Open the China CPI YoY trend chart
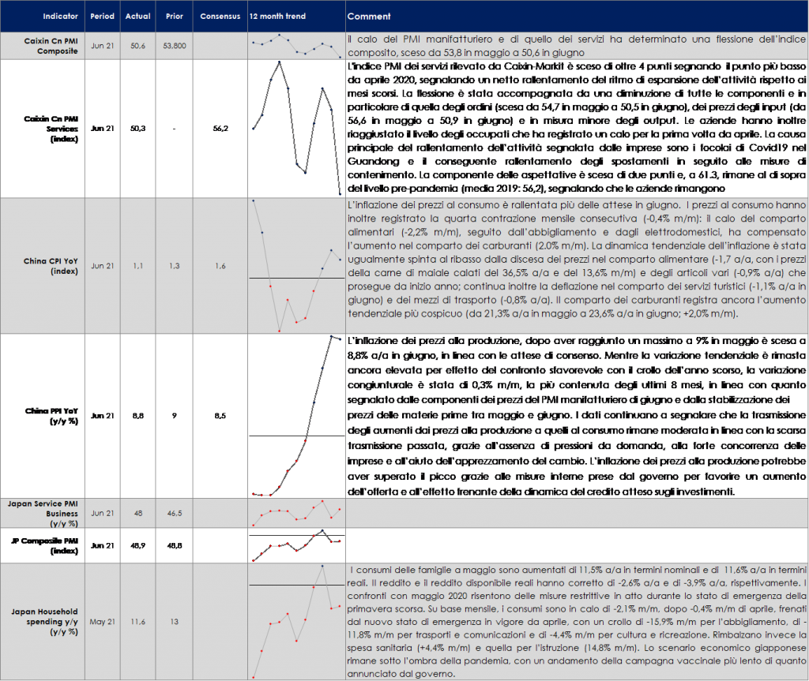The width and height of the screenshot is (809, 681). (x=296, y=267)
